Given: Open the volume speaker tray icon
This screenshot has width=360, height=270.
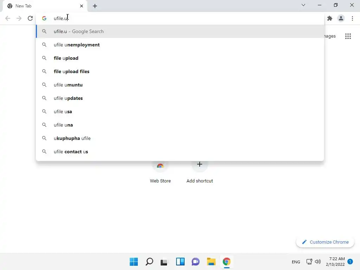Looking at the screenshot, I should click(x=318, y=262).
